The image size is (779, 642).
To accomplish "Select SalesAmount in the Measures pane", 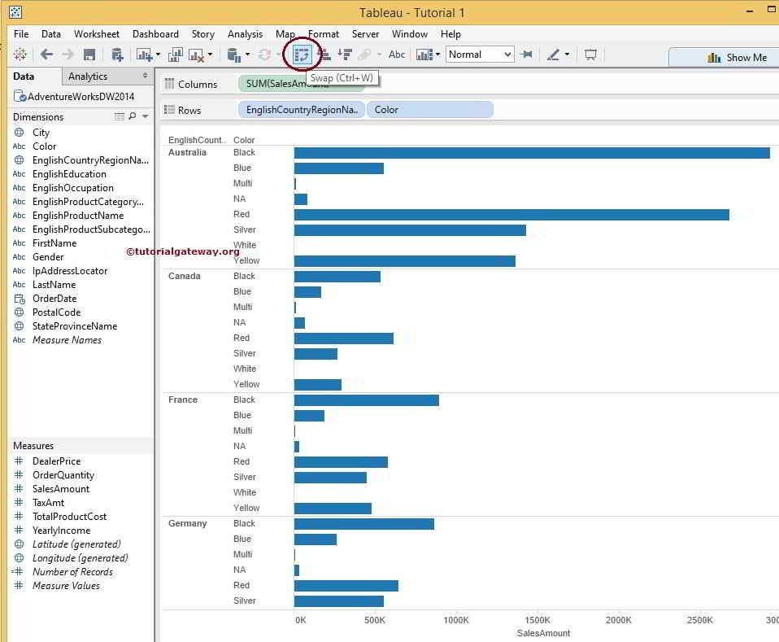I will (60, 488).
